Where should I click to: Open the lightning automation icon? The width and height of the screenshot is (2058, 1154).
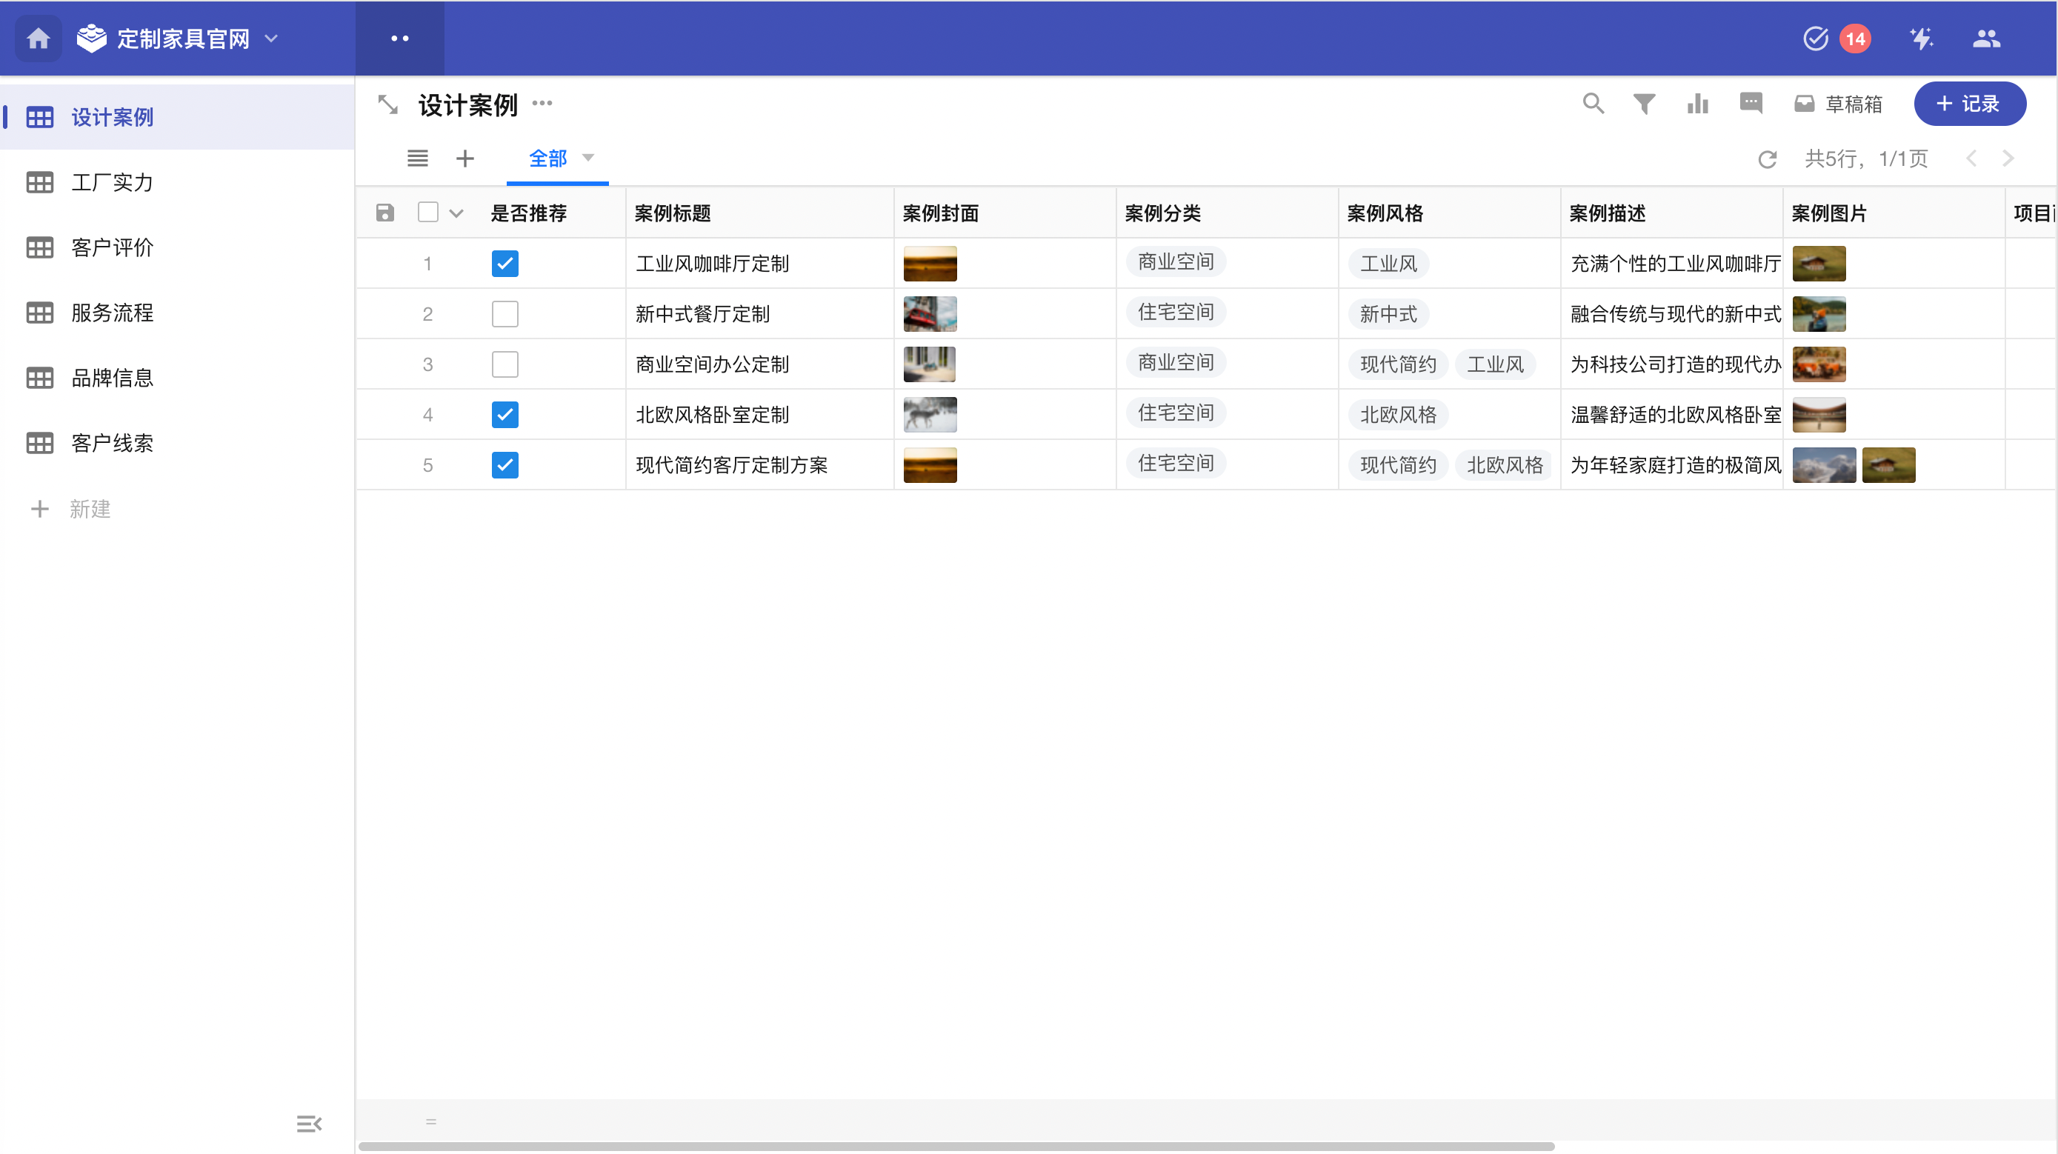coord(1922,39)
